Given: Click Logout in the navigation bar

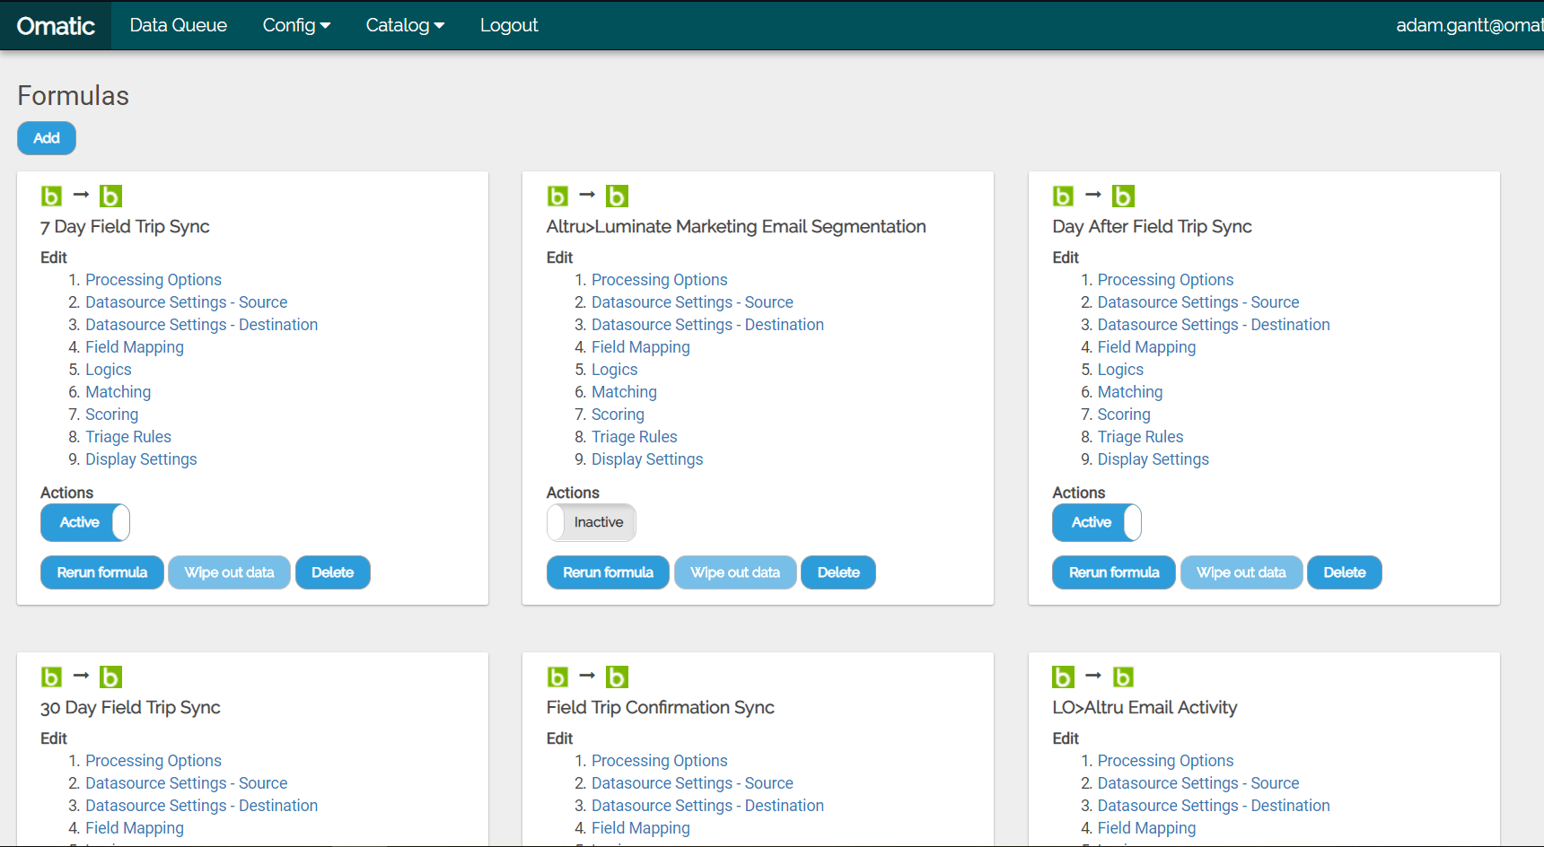Looking at the screenshot, I should coord(509,25).
